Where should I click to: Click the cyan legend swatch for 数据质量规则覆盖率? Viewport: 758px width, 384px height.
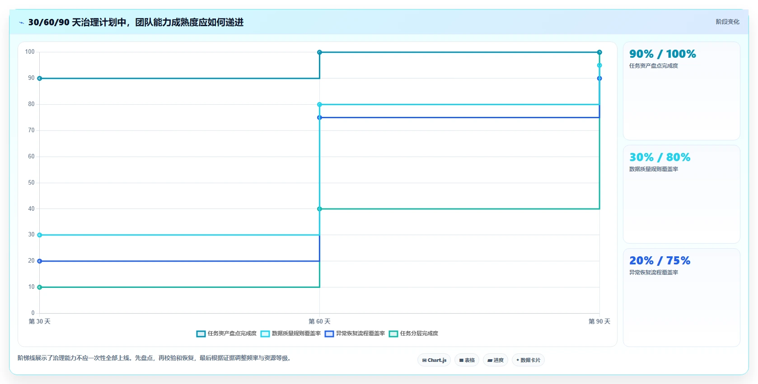[265, 334]
